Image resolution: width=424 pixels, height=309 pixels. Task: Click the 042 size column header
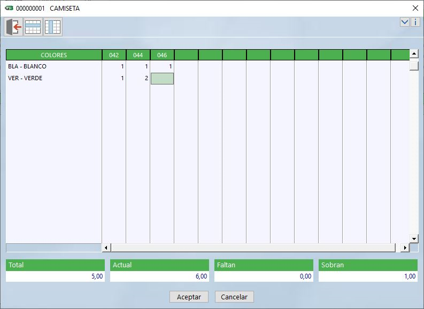click(x=114, y=55)
